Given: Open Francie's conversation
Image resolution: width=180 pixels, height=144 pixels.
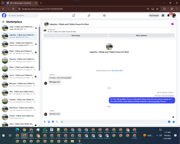Looking at the screenshot, I should [x=19, y=117].
